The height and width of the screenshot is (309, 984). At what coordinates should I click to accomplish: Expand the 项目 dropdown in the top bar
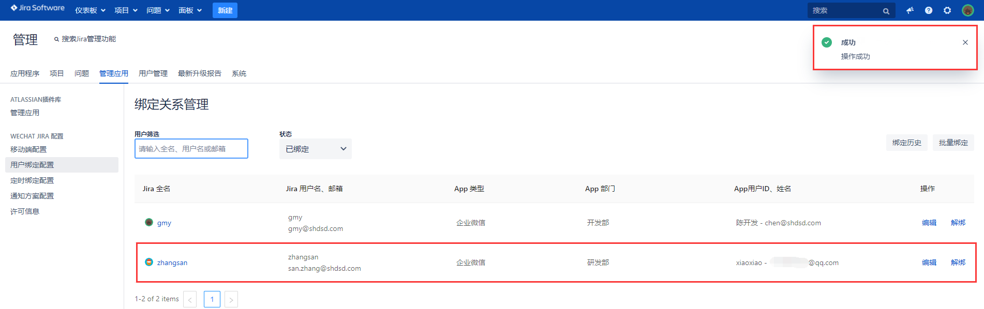[126, 10]
